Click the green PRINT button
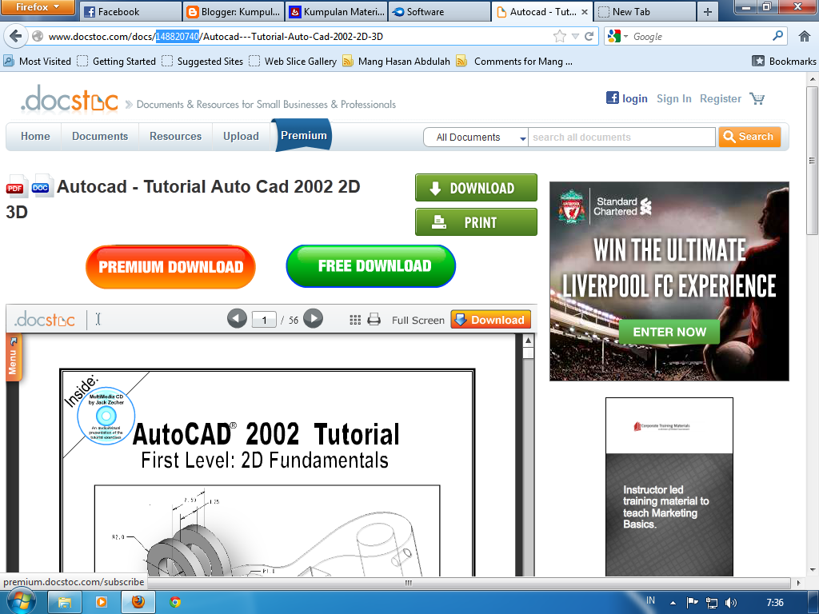 point(476,222)
